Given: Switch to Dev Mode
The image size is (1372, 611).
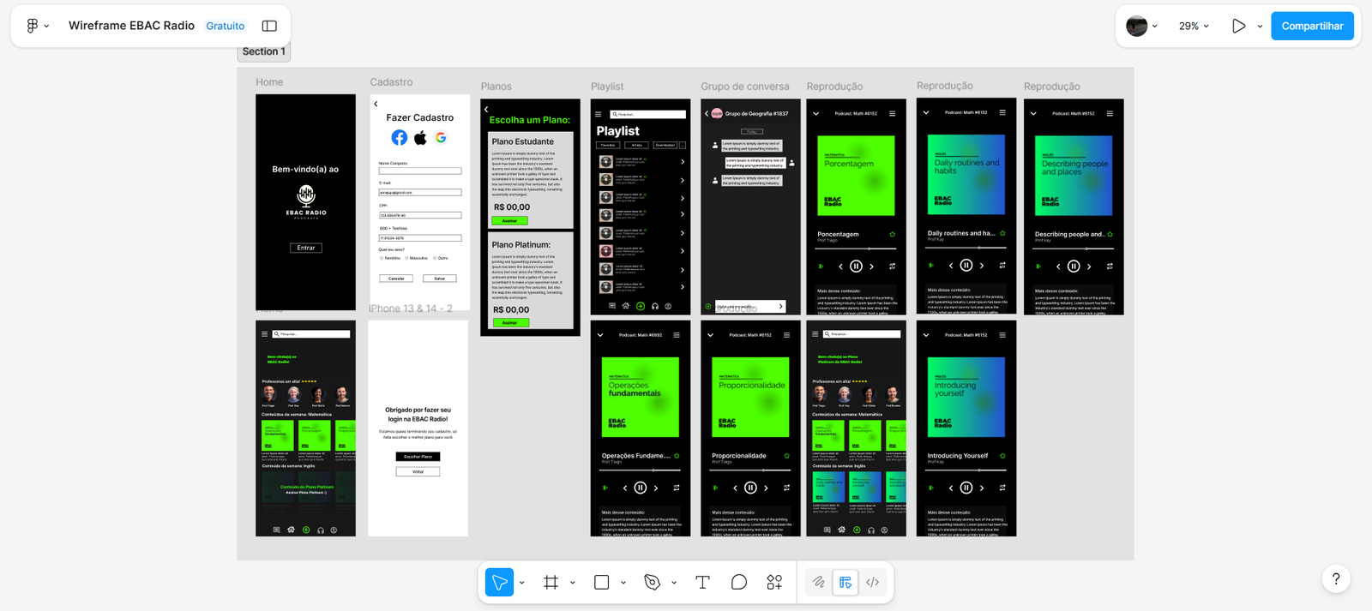Looking at the screenshot, I should point(872,583).
